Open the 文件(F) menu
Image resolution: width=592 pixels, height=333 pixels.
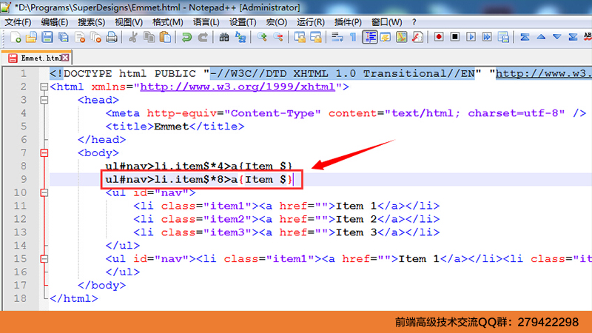[x=18, y=22]
